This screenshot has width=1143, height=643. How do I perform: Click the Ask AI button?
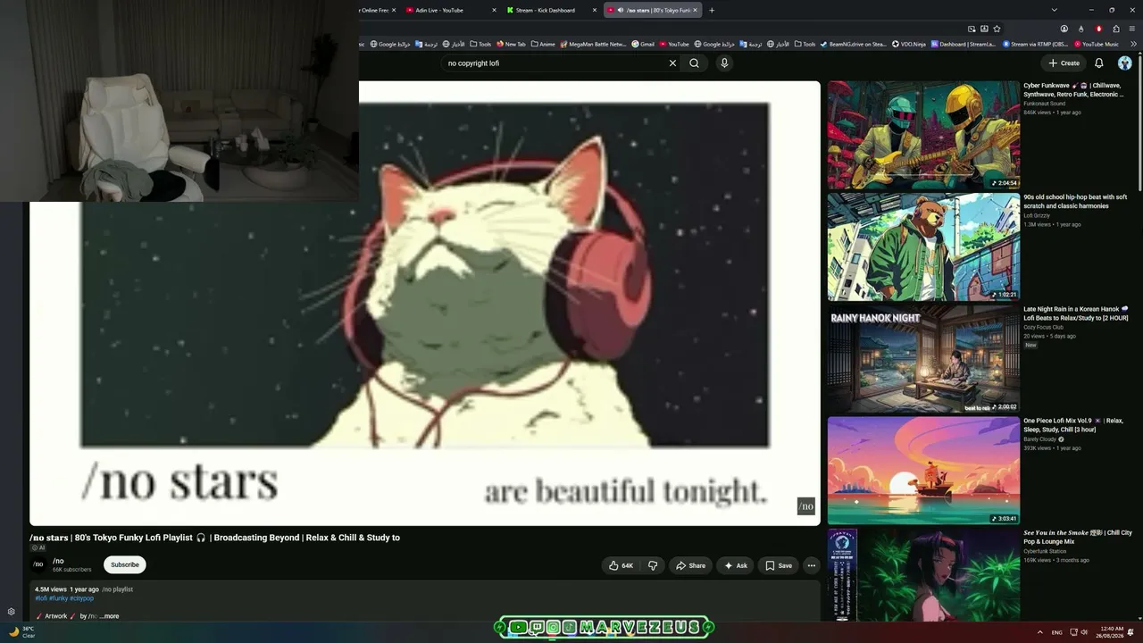point(736,565)
